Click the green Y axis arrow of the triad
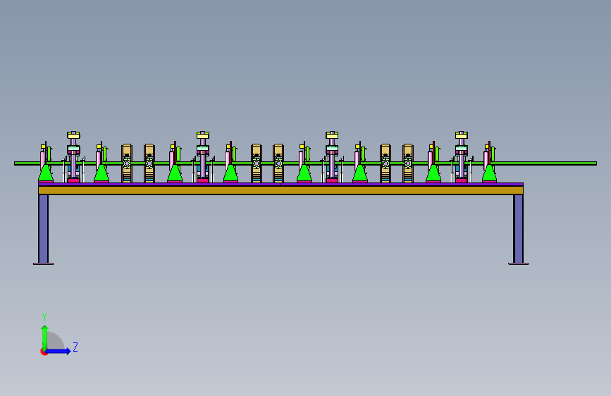 pyautogui.click(x=44, y=337)
